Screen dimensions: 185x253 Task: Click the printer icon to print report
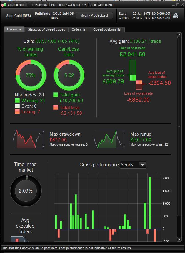pyautogui.click(x=176, y=16)
